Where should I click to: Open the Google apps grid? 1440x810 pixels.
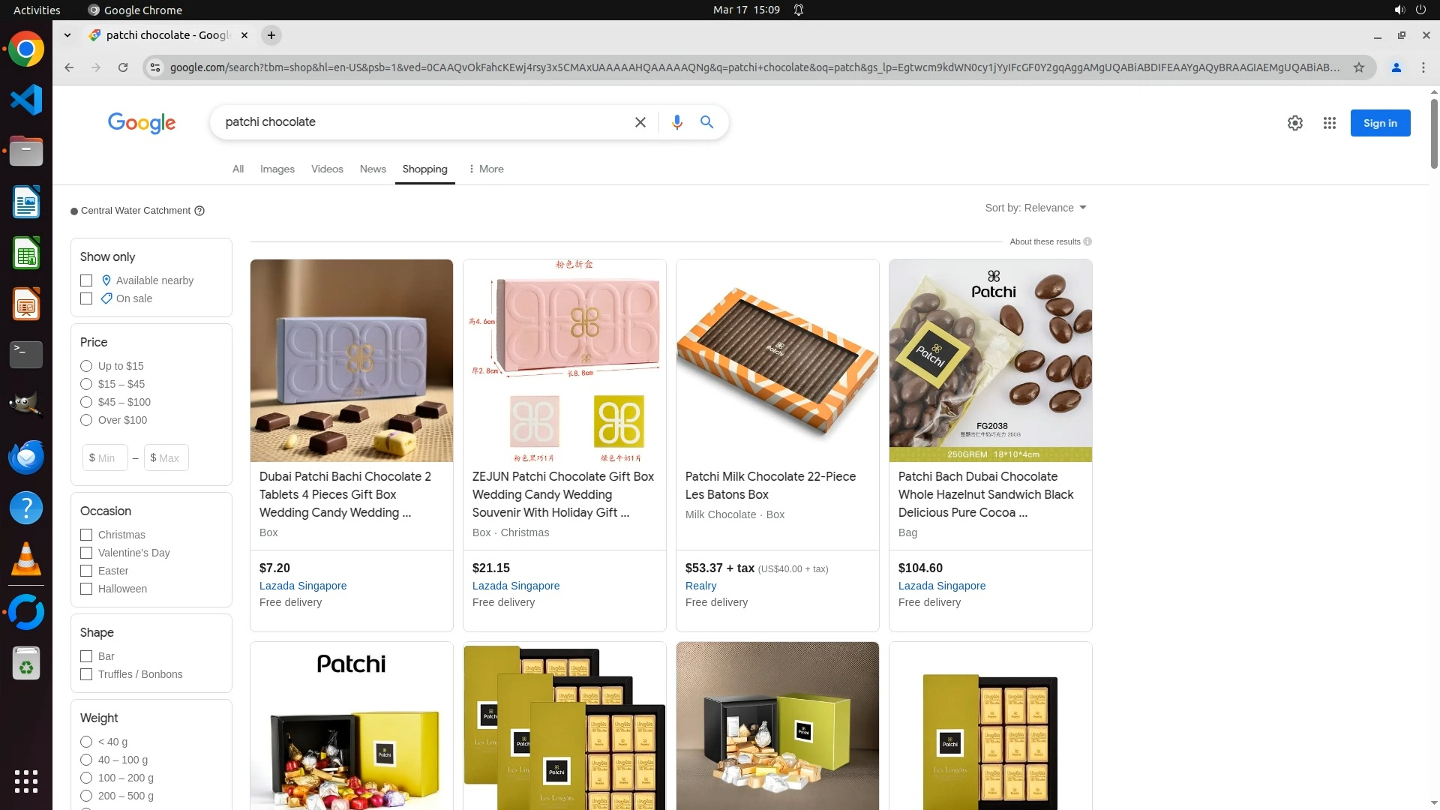point(1330,123)
